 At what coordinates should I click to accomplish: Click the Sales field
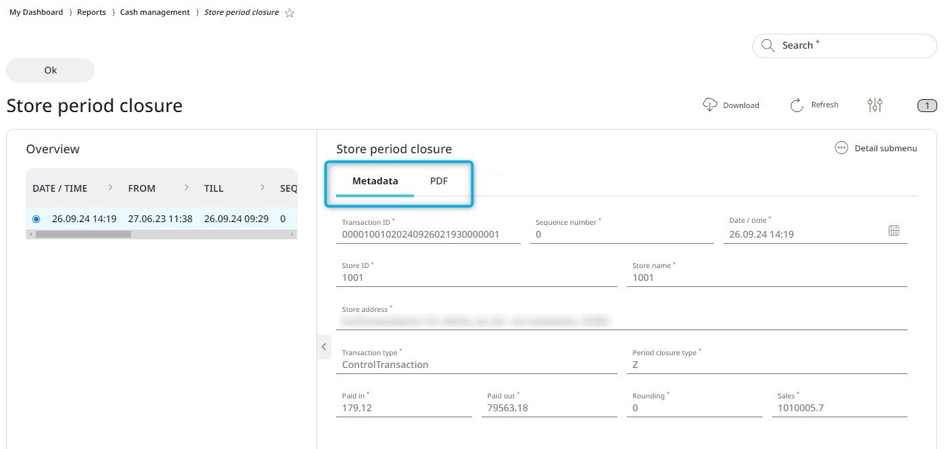point(839,403)
